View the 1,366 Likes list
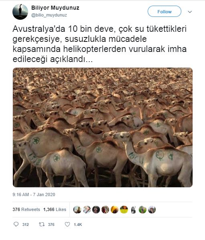Viewport: 205px width, 240px height. pos(55,209)
